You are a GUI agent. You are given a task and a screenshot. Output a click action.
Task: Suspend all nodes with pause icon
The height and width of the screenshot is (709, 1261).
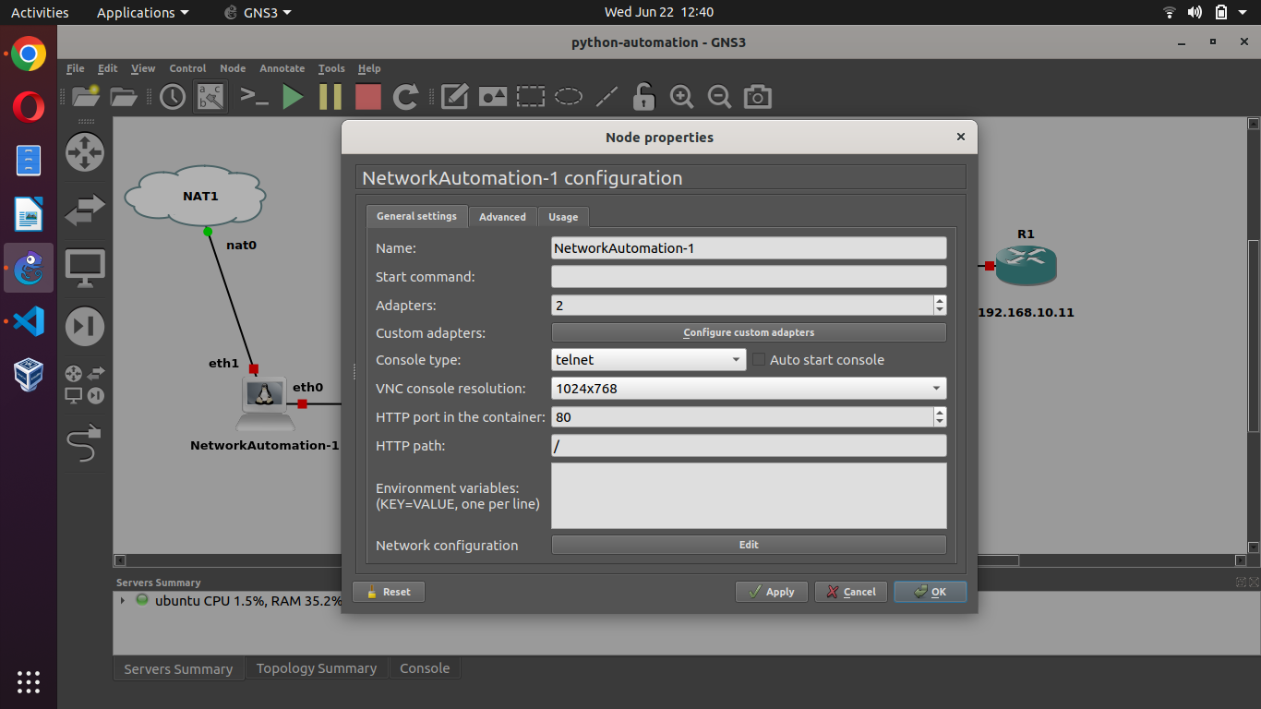pos(330,97)
